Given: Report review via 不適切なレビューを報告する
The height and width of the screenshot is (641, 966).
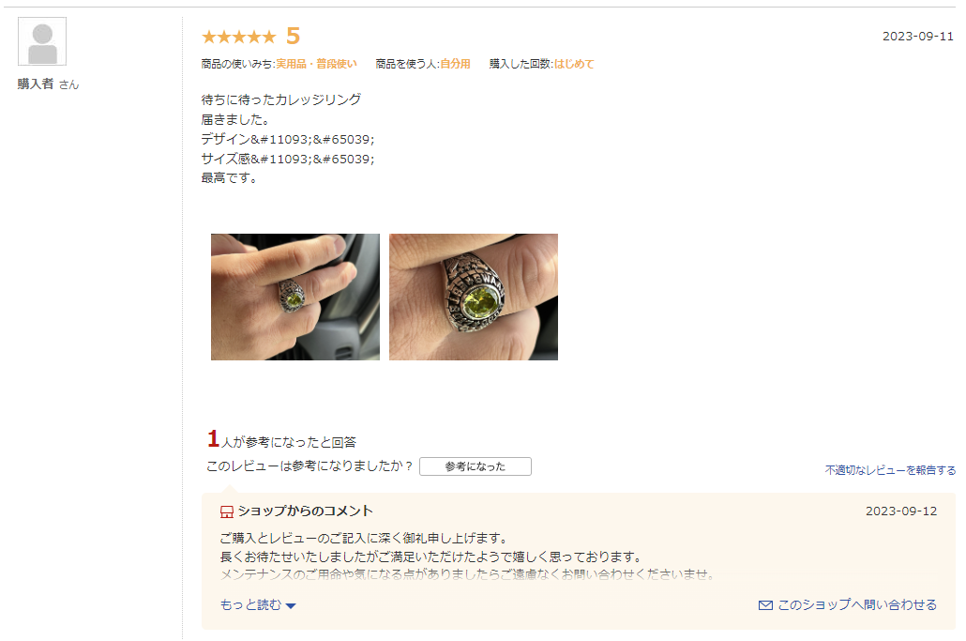Looking at the screenshot, I should click(x=890, y=470).
